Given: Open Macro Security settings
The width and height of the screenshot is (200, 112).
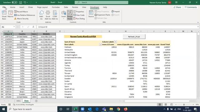Looking at the screenshot, I should pyautogui.click(x=21, y=19).
